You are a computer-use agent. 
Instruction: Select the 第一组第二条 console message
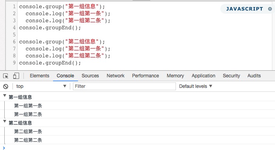28,114
